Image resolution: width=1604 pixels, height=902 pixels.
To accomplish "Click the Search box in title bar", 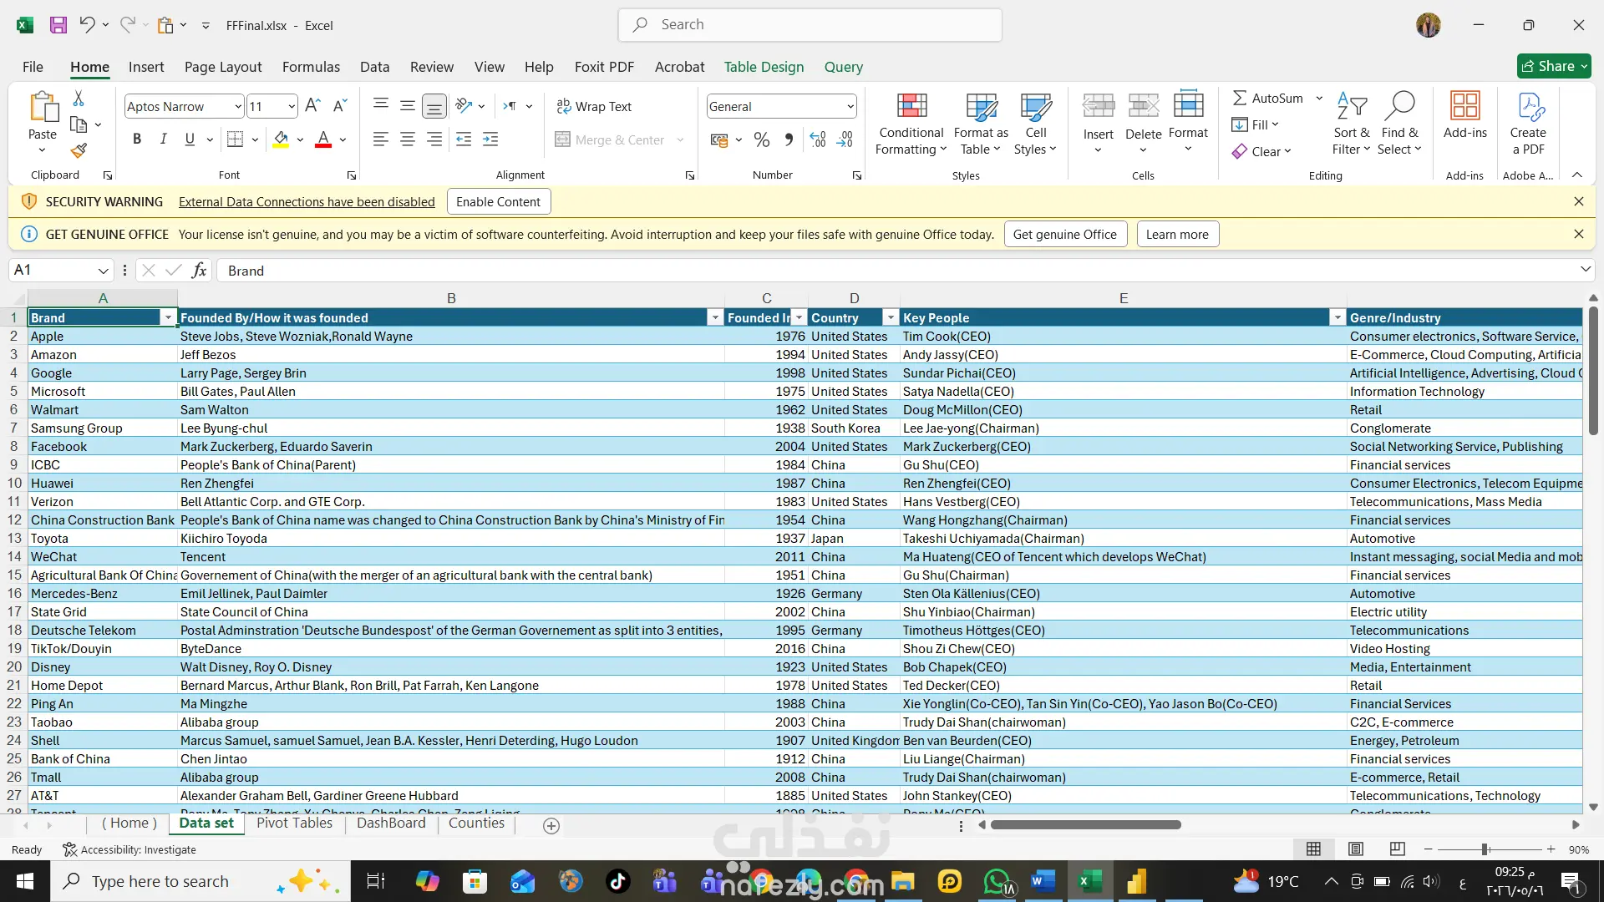I will [x=810, y=25].
